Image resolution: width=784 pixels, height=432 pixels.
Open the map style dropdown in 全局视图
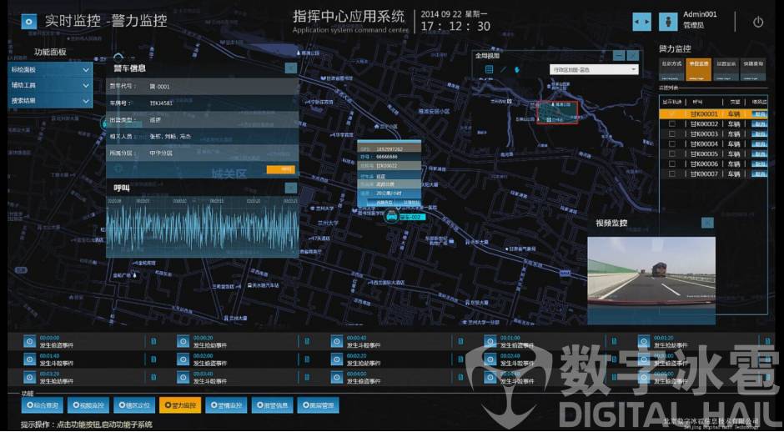[594, 69]
